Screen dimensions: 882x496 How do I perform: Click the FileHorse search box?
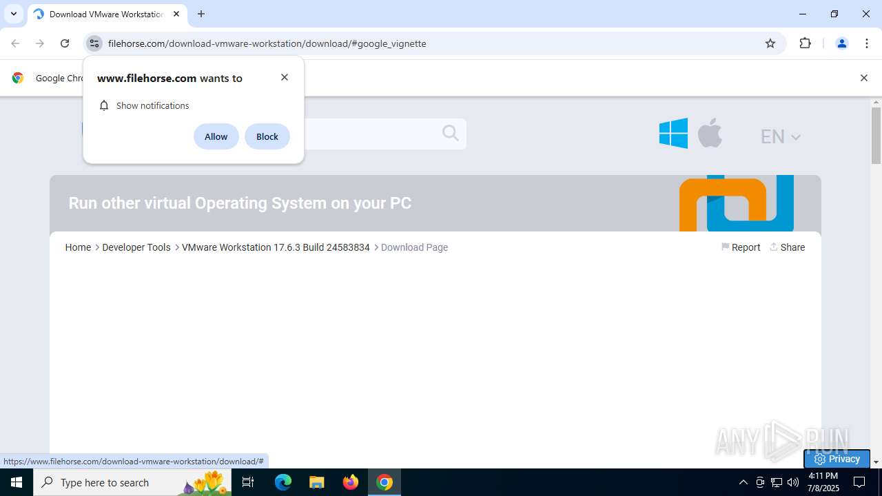click(372, 134)
